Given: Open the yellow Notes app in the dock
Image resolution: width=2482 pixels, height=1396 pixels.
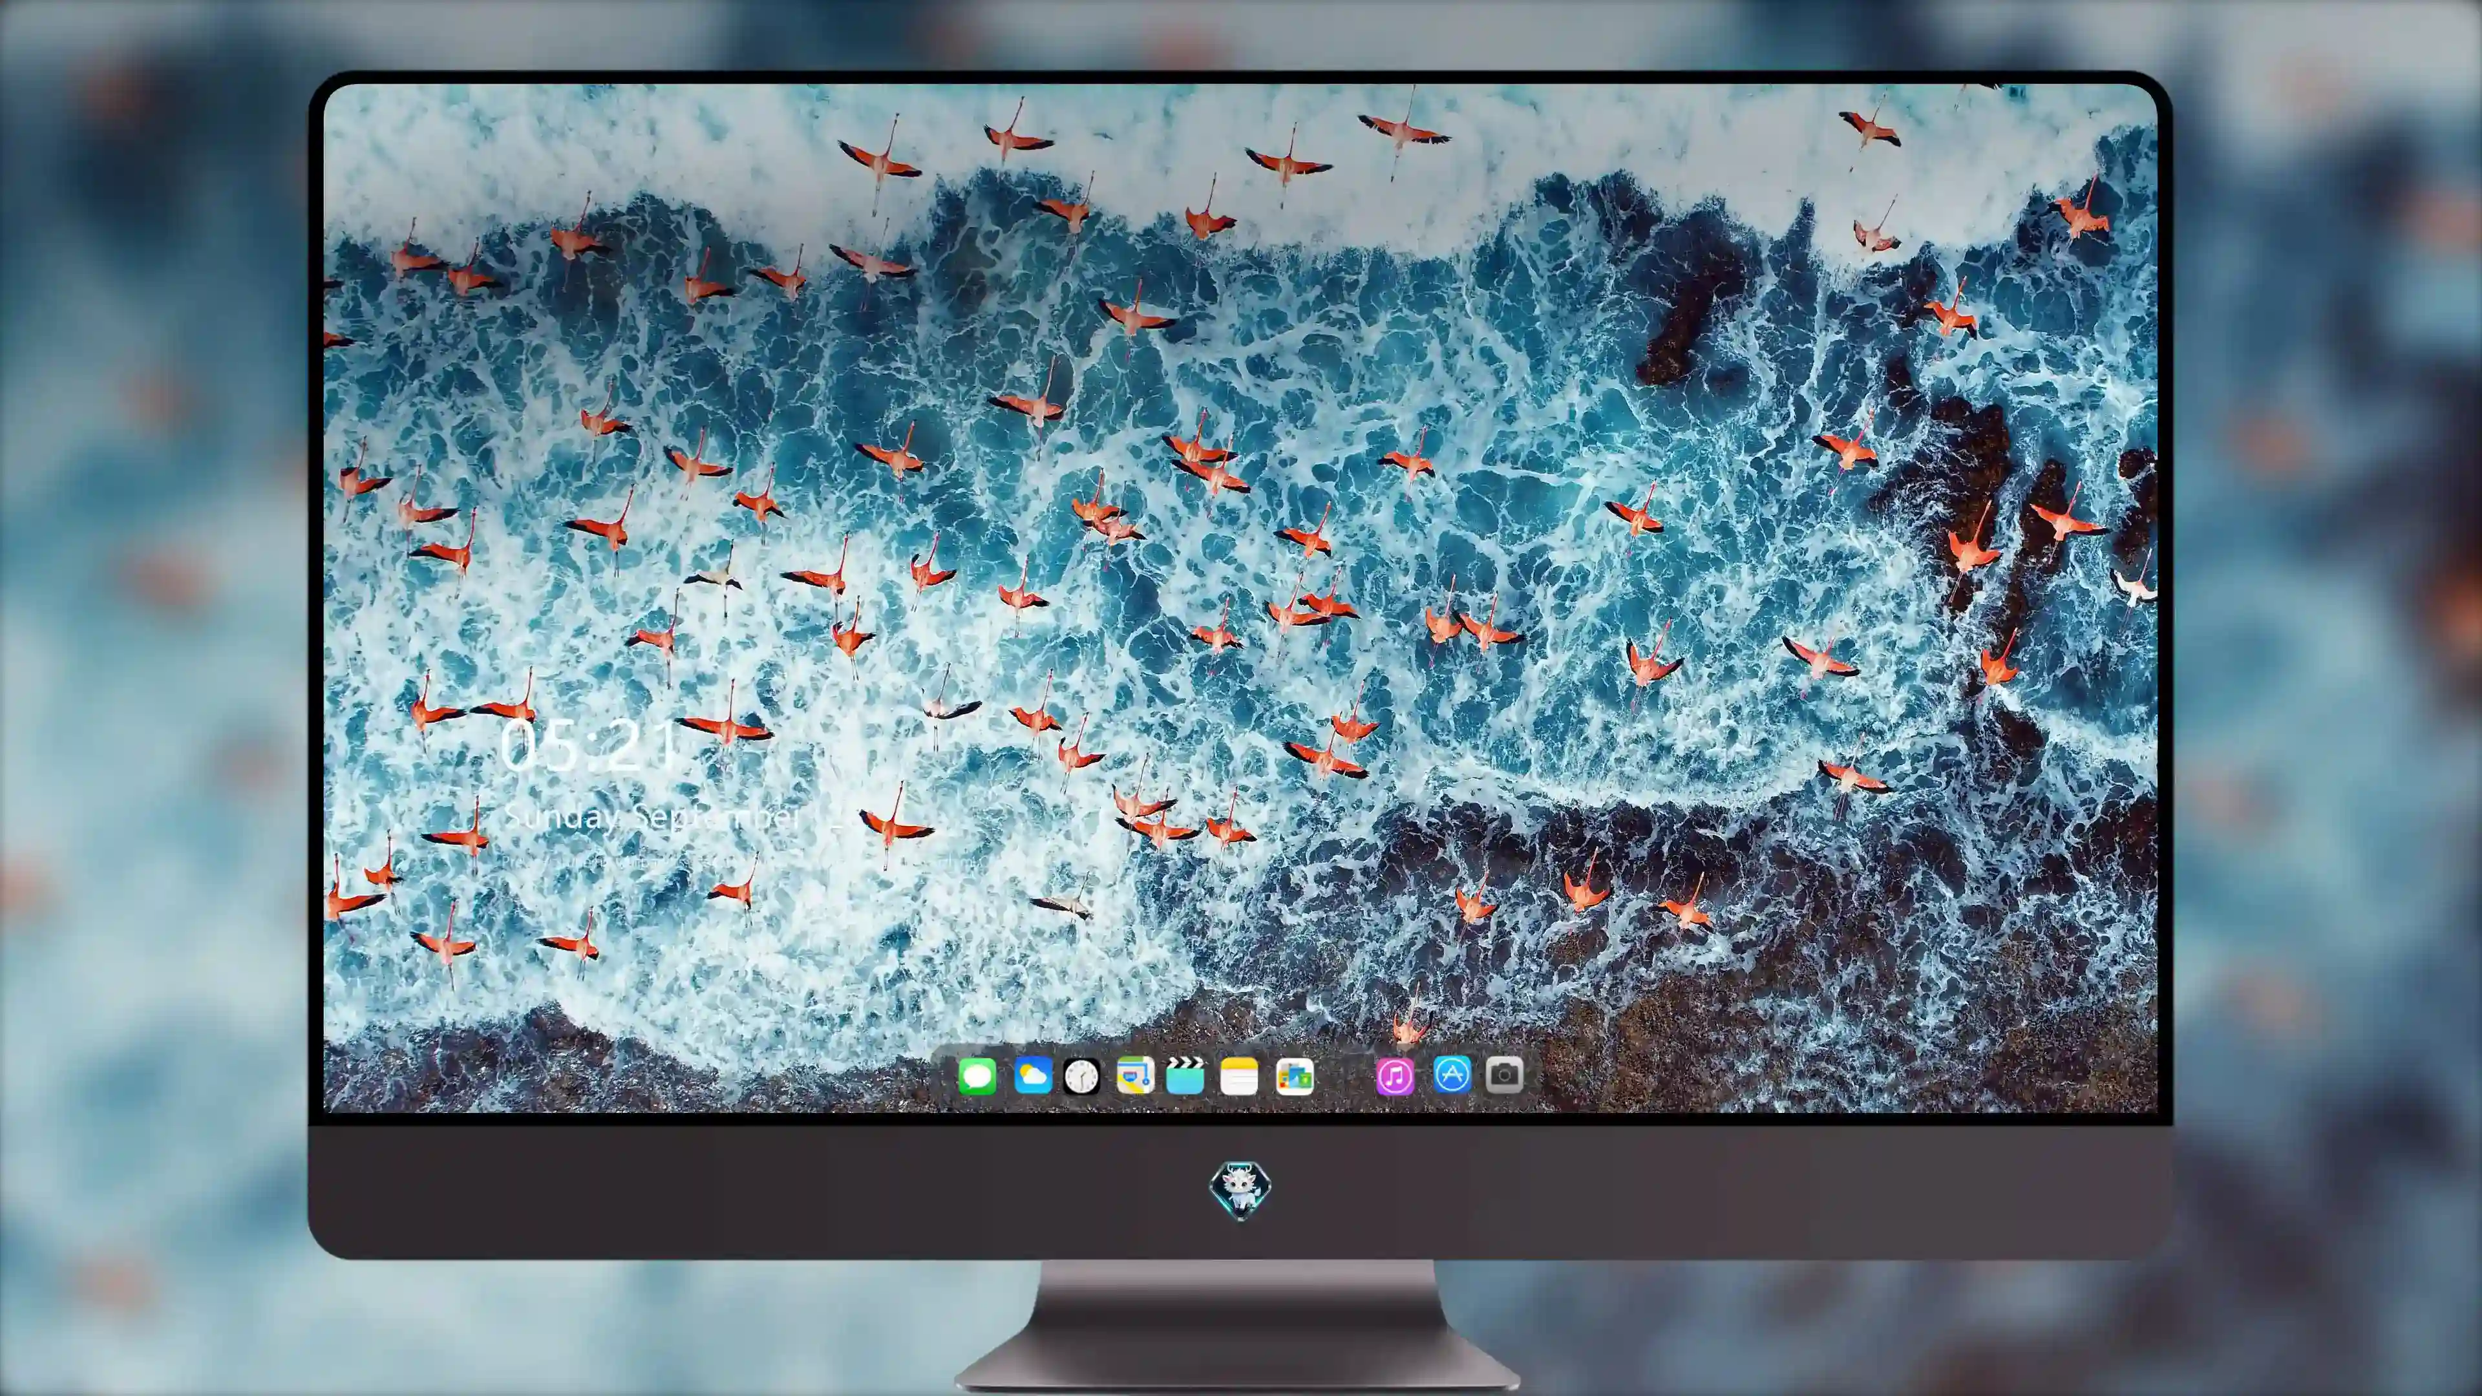Looking at the screenshot, I should point(1239,1076).
